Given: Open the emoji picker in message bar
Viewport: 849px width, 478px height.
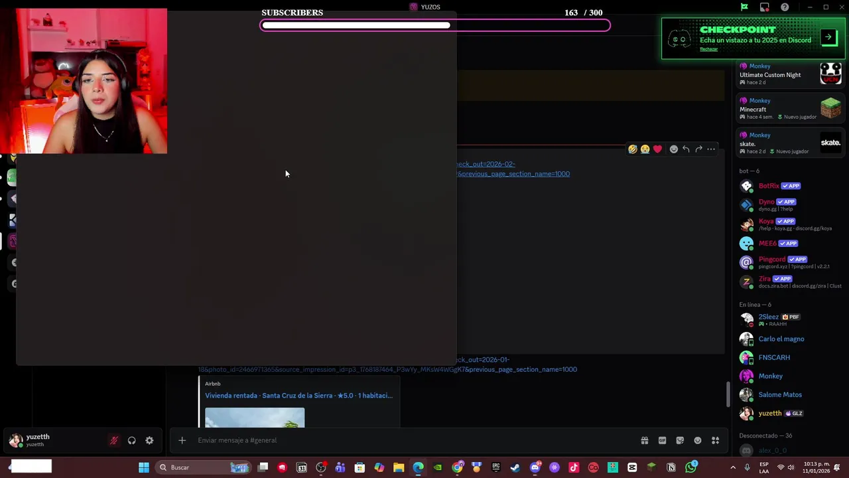Looking at the screenshot, I should [x=698, y=440].
